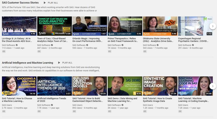Click CC badge under AI Trends of 2020 video
This screenshot has height=119, width=217.
click(x=39, y=111)
